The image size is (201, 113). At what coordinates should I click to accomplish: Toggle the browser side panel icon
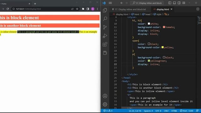88,9
